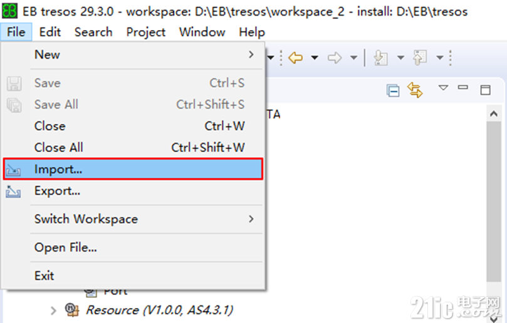Open the previous annotation dropdown arrow

click(x=440, y=58)
